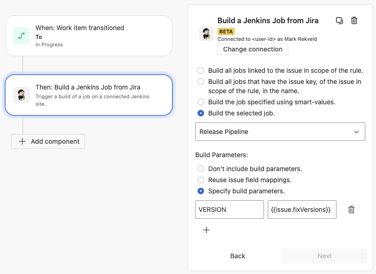Click the Add component button
This screenshot has width=376, height=274.
48,141
